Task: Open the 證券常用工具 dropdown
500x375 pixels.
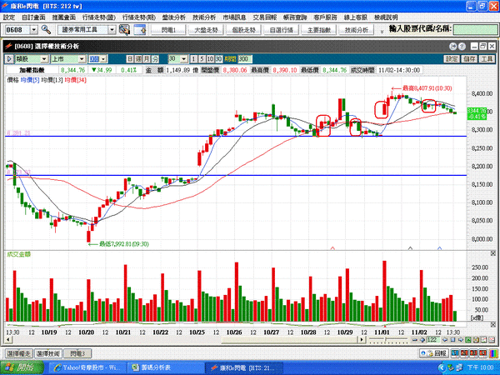Action: point(112,30)
